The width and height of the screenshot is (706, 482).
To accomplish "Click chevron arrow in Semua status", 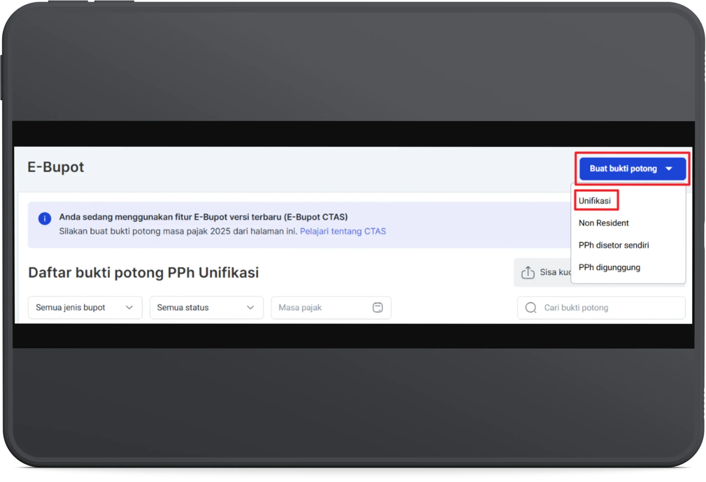I will pyautogui.click(x=250, y=308).
